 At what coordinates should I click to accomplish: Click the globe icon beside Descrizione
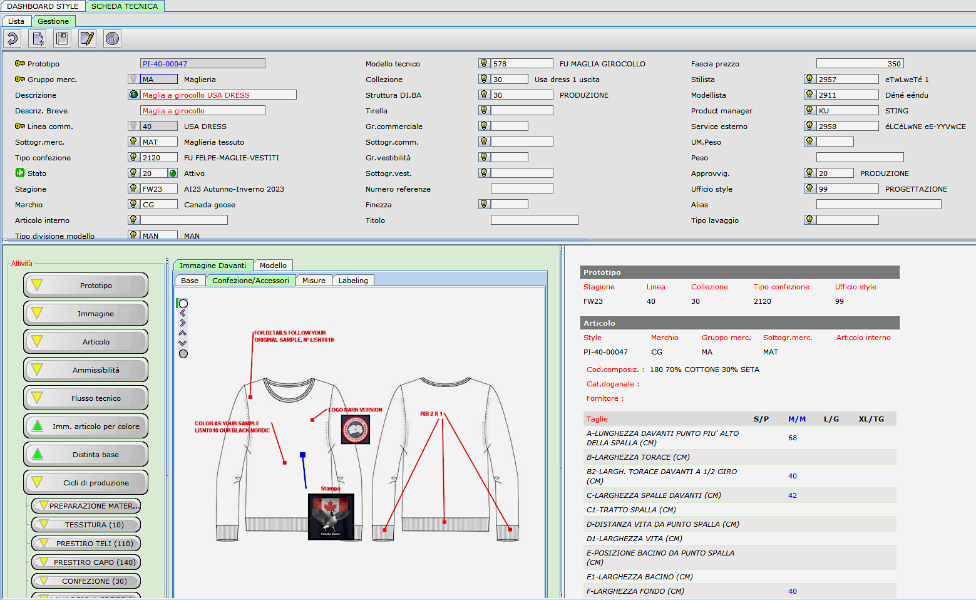click(x=133, y=95)
